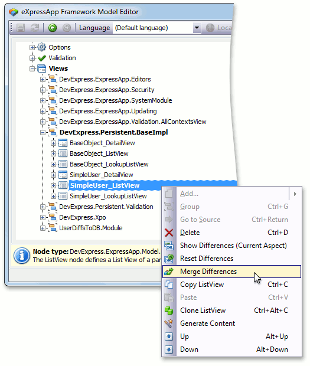Click the red X Delete icon

169,233
